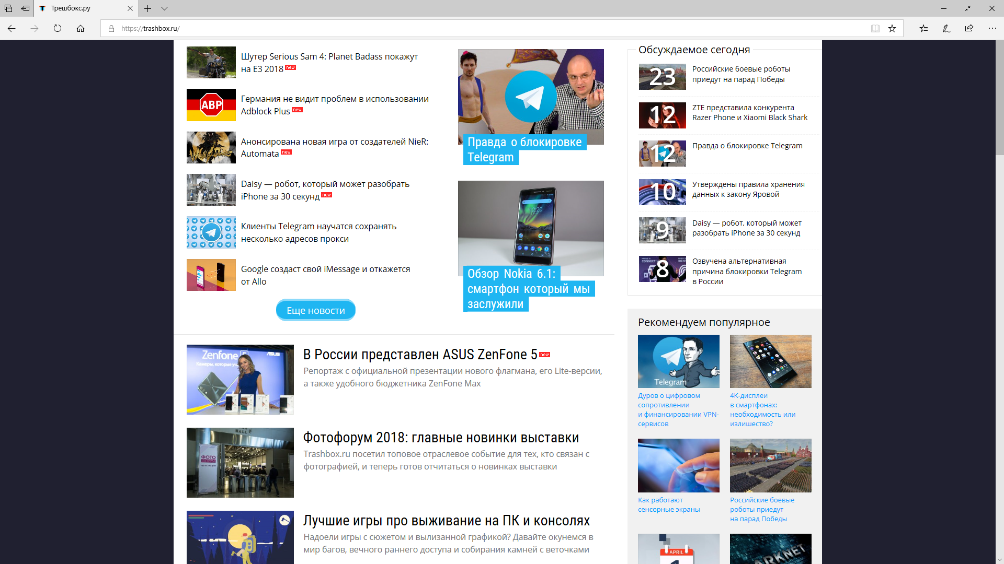Click touchscreen finger thumbnail

point(679,465)
